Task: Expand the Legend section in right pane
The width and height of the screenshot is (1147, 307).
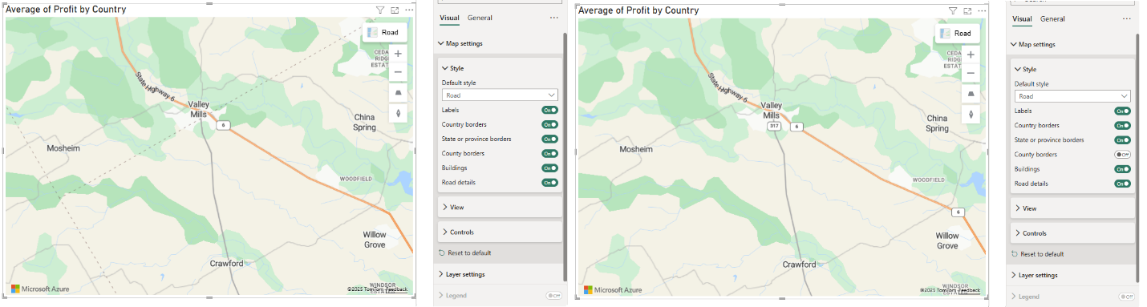Action: [1025, 297]
